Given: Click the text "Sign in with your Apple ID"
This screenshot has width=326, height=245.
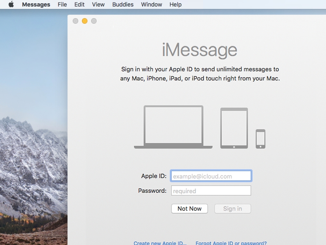Looking at the screenshot, I should point(157,69).
